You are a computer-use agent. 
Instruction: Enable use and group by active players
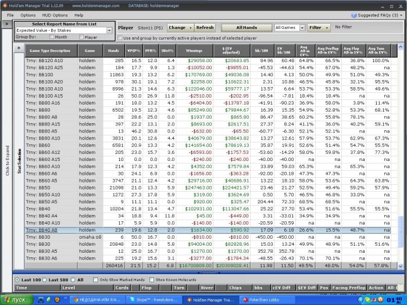coord(120,38)
